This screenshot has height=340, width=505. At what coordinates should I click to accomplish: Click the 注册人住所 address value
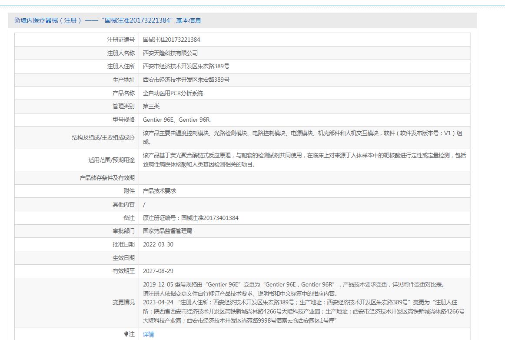186,66
